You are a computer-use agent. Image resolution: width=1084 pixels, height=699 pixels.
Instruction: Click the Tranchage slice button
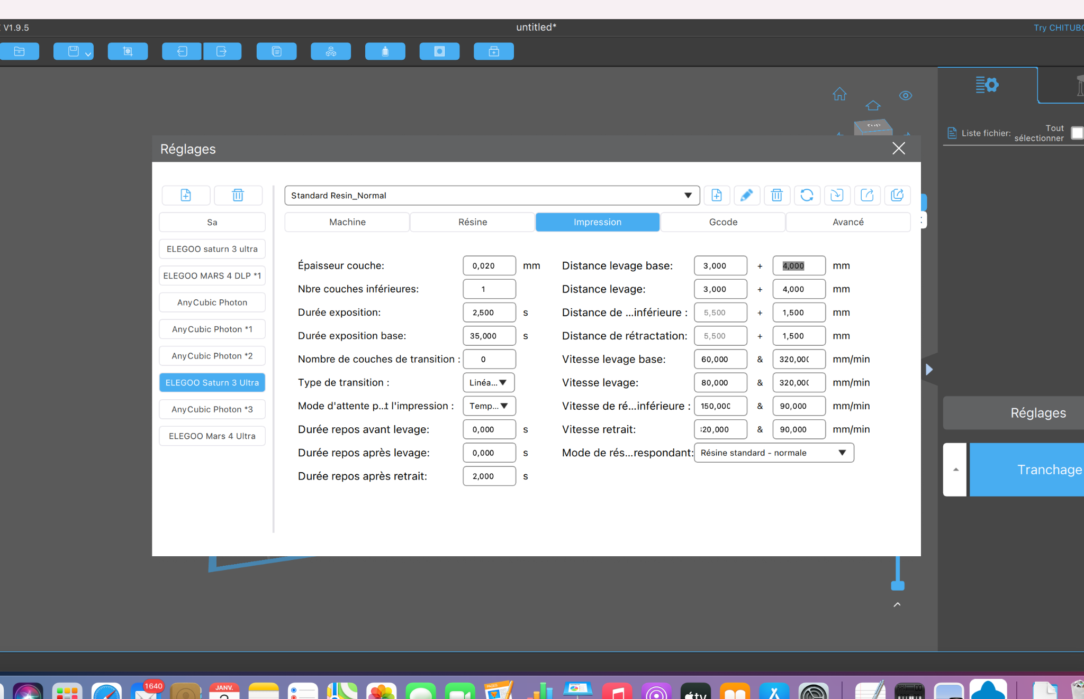click(x=1027, y=470)
